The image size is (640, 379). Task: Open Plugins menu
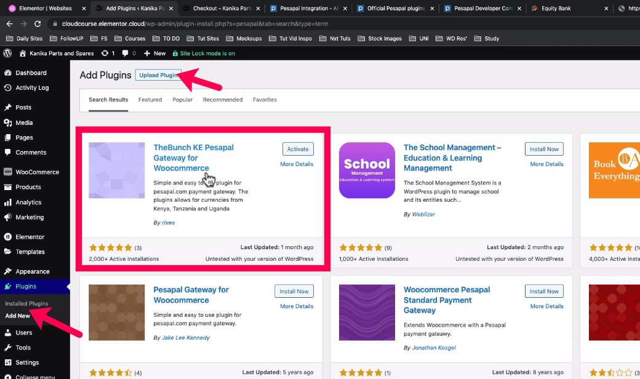[26, 286]
